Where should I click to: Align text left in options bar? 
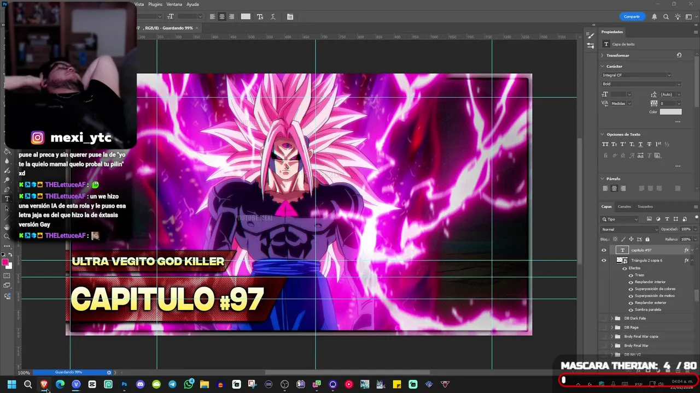212,16
